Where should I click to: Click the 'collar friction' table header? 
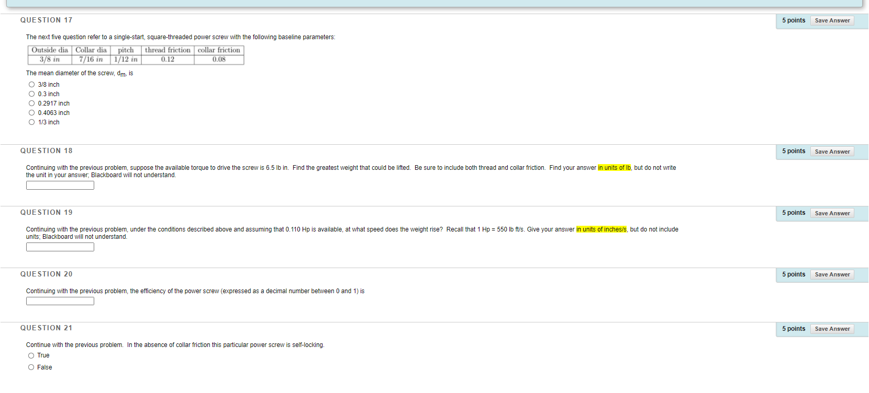219,50
